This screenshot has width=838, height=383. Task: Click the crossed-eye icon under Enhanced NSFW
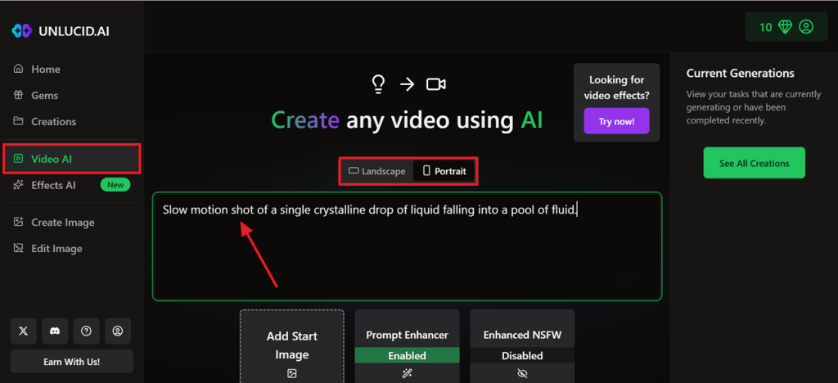(x=522, y=374)
